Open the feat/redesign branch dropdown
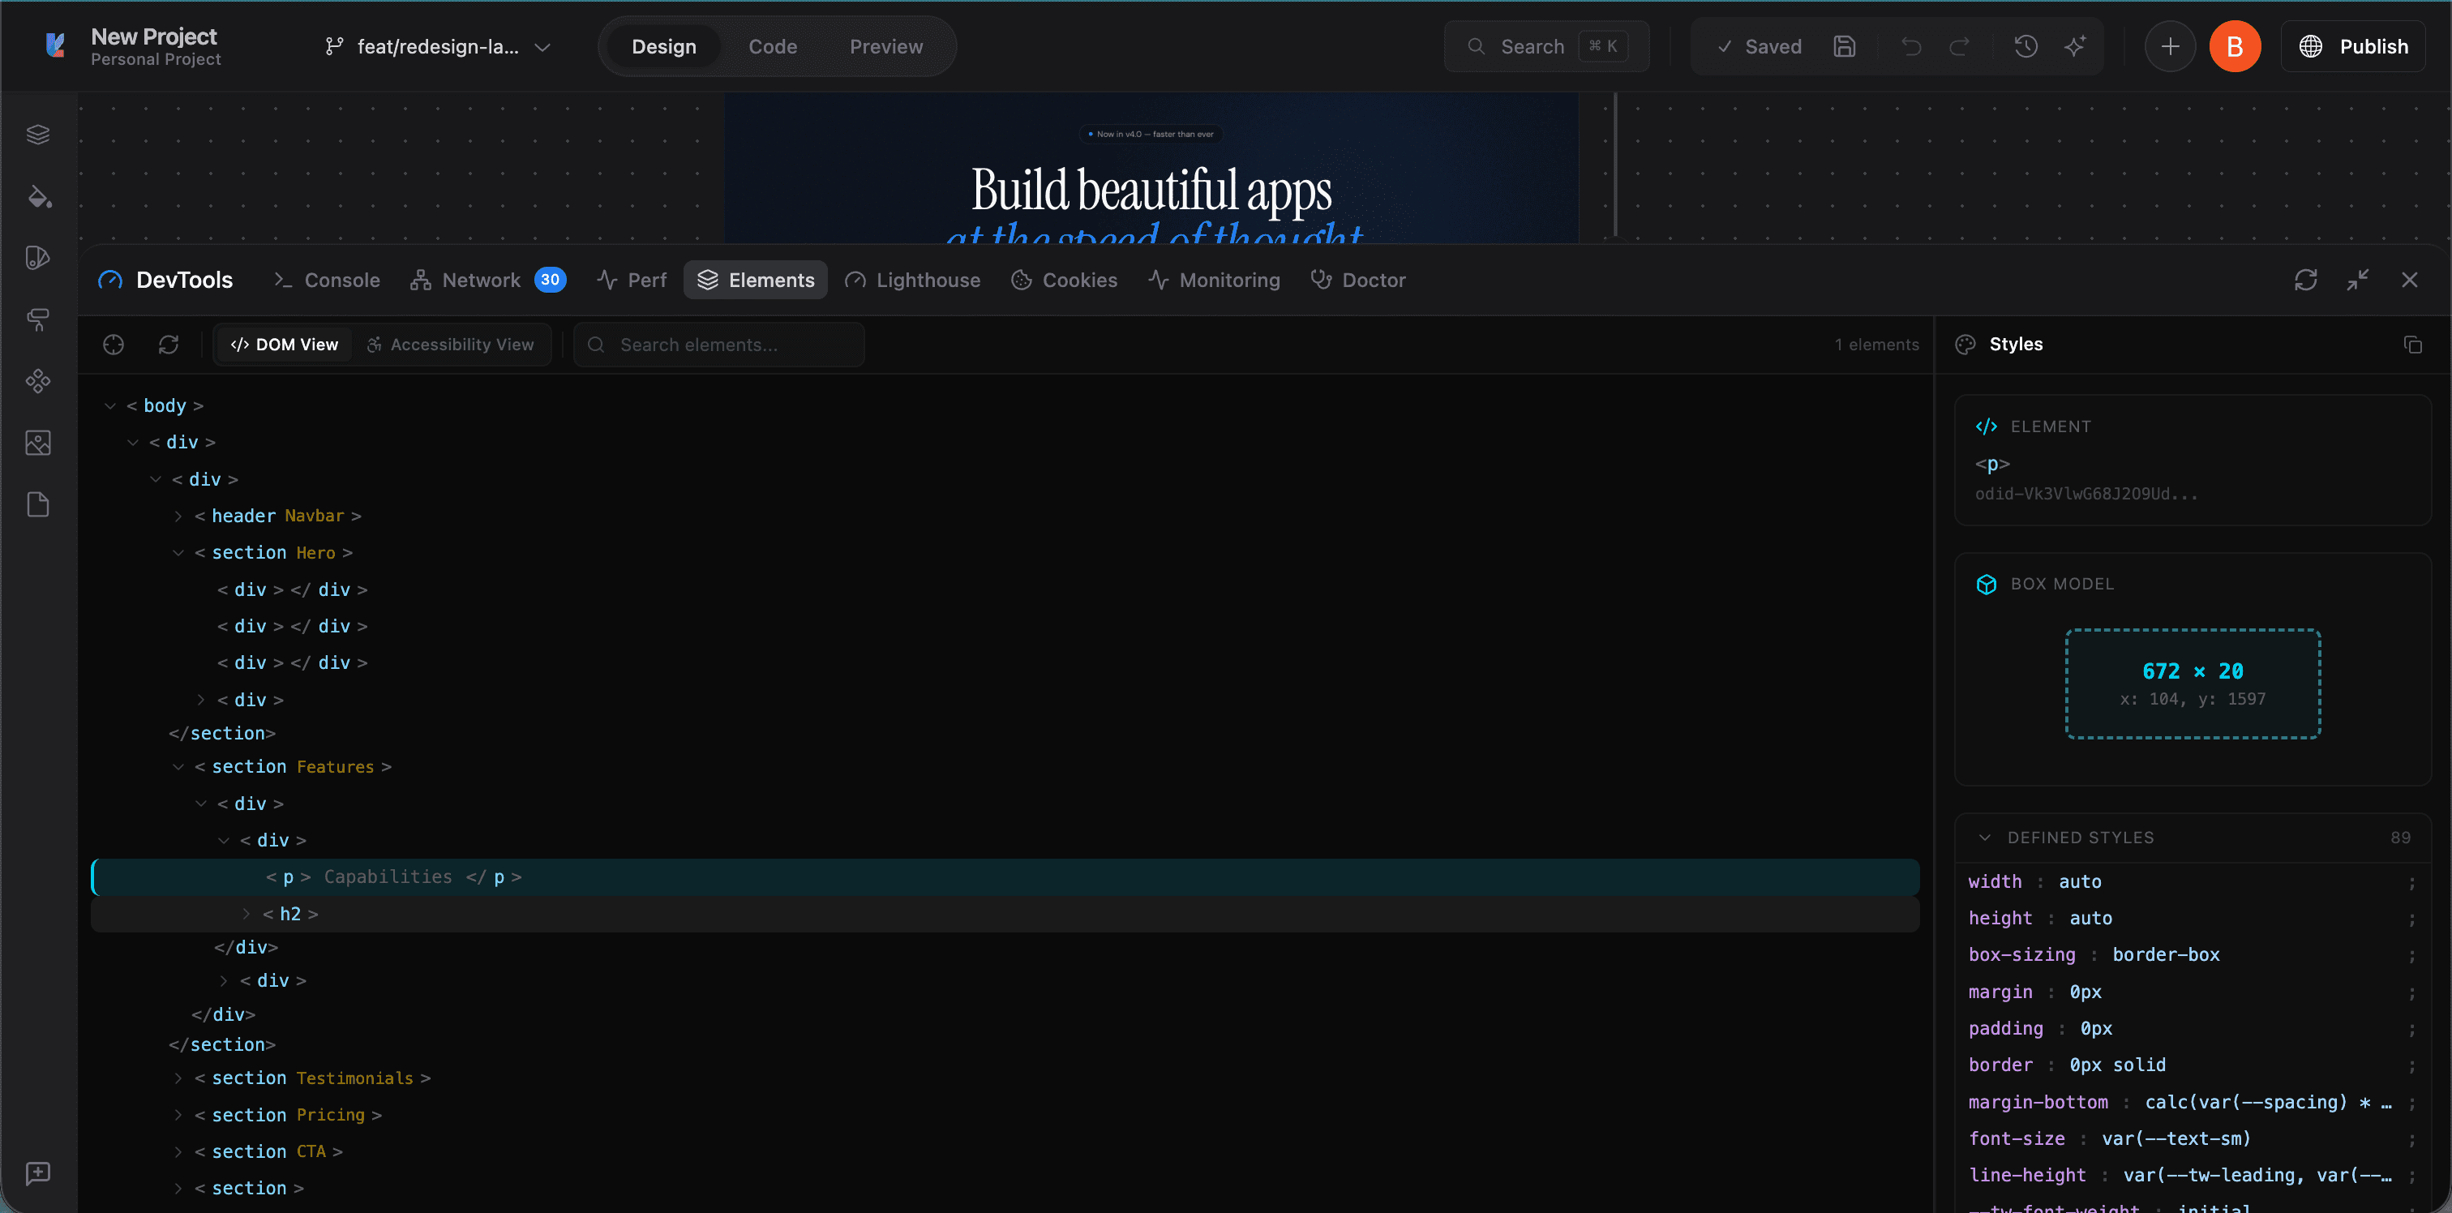2452x1213 pixels. tap(438, 47)
